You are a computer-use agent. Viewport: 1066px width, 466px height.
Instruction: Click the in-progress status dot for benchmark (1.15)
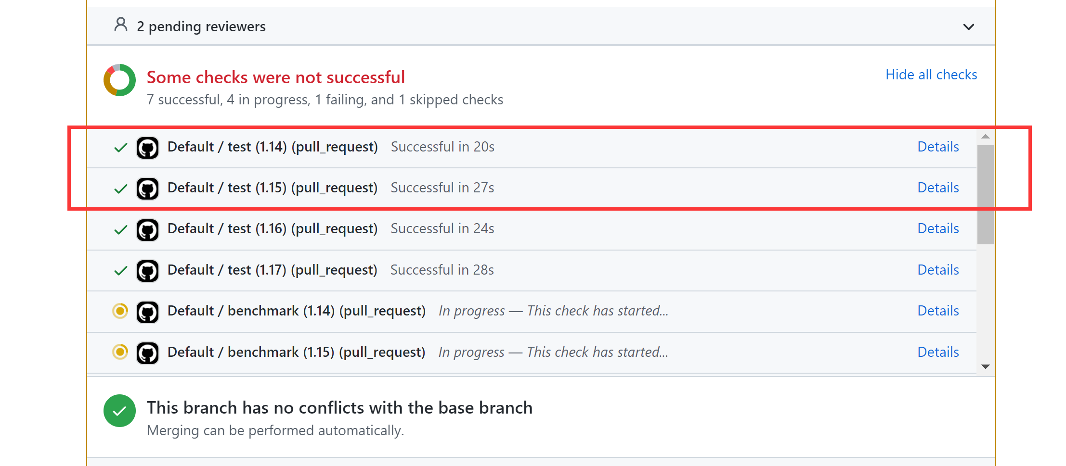pos(121,353)
